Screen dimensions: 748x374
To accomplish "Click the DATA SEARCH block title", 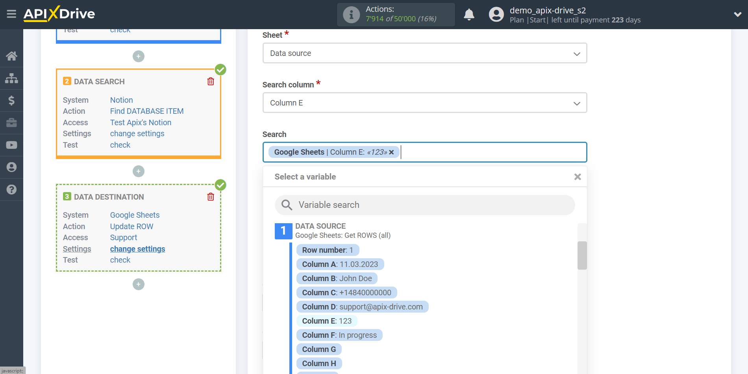I will (x=99, y=81).
